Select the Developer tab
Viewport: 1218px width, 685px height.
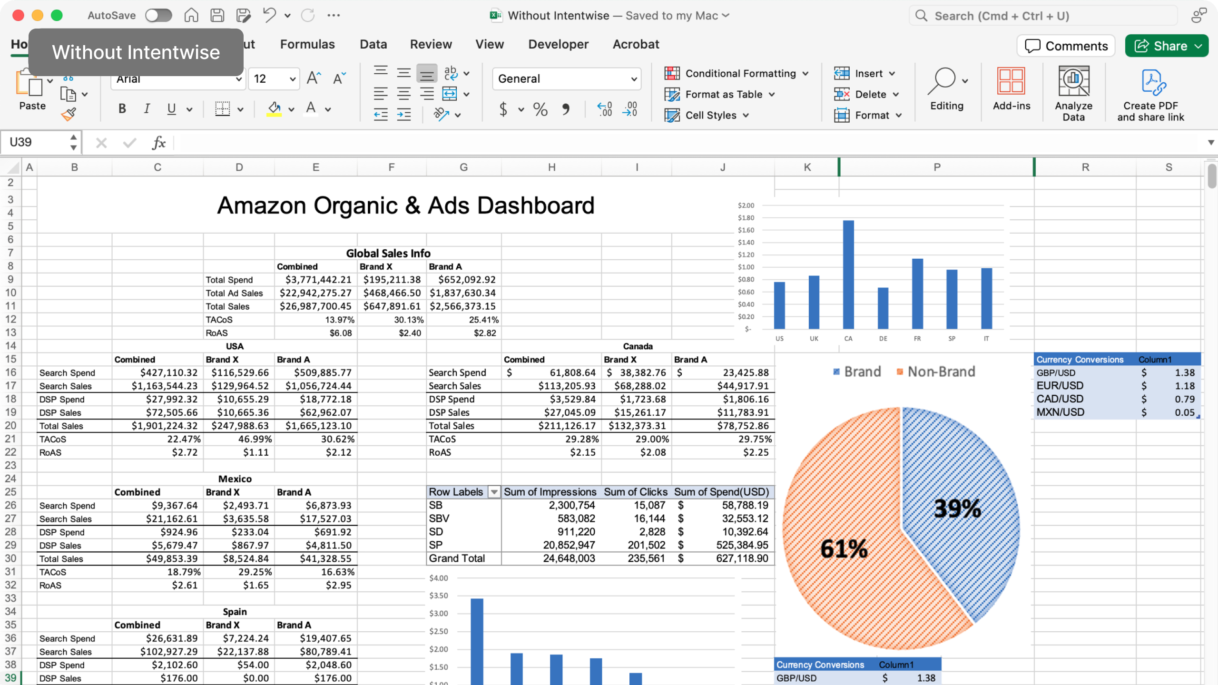[x=558, y=44]
